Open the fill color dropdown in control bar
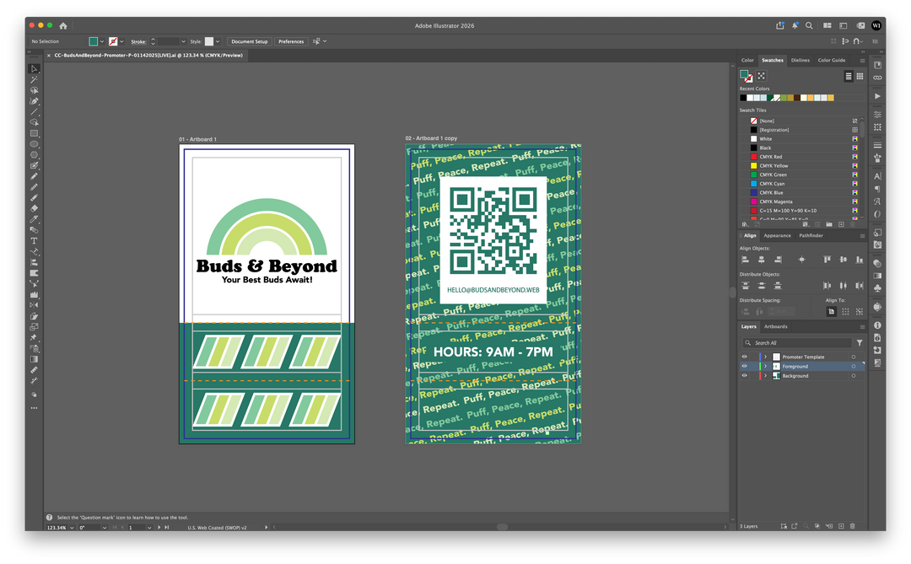911x564 pixels. [x=102, y=41]
